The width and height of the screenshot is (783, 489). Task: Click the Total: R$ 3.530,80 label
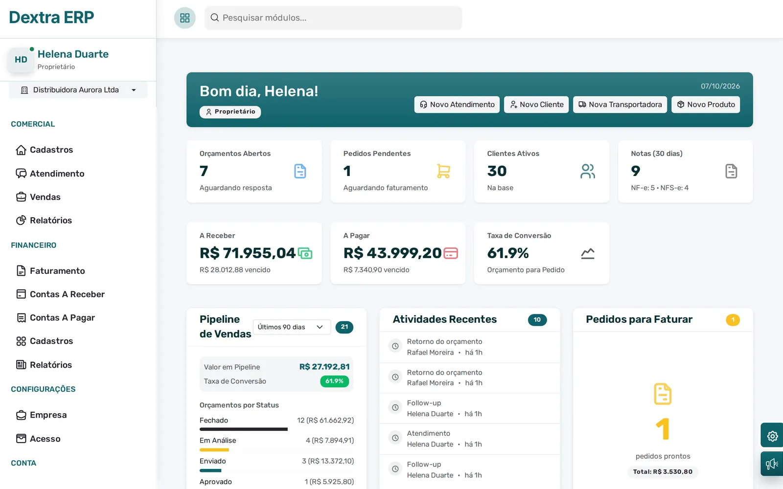pos(663,472)
